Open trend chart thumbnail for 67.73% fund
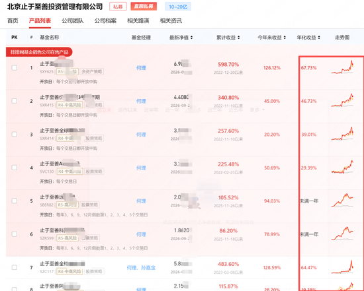Viewport: 364px width, 291px height. coord(342,67)
